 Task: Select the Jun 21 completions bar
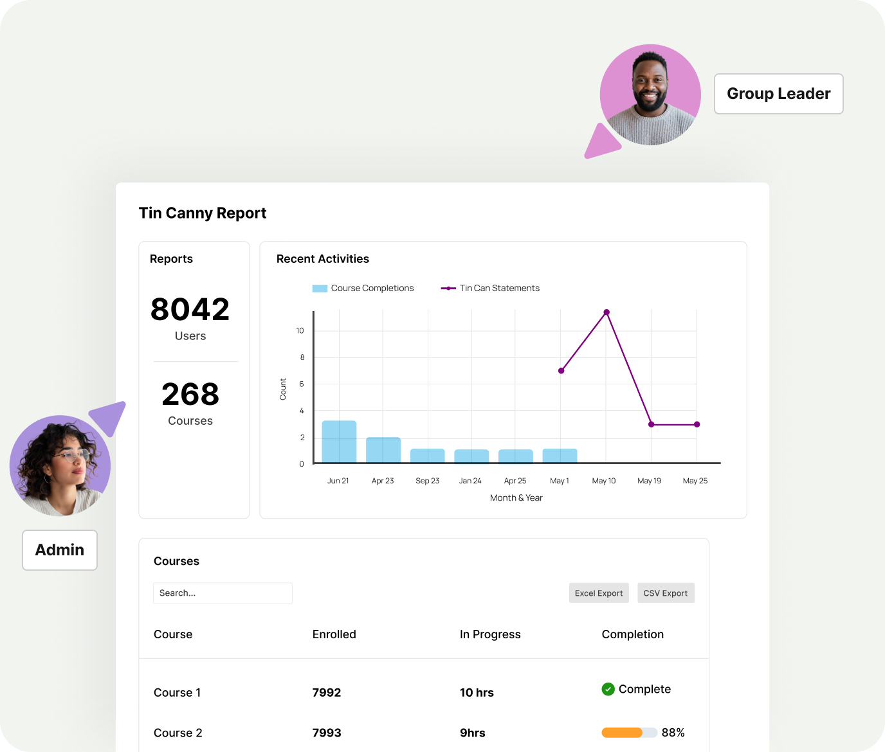pos(339,442)
